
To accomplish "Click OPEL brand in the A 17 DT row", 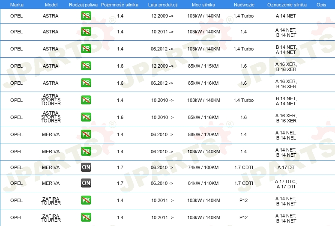I will click(16, 167).
